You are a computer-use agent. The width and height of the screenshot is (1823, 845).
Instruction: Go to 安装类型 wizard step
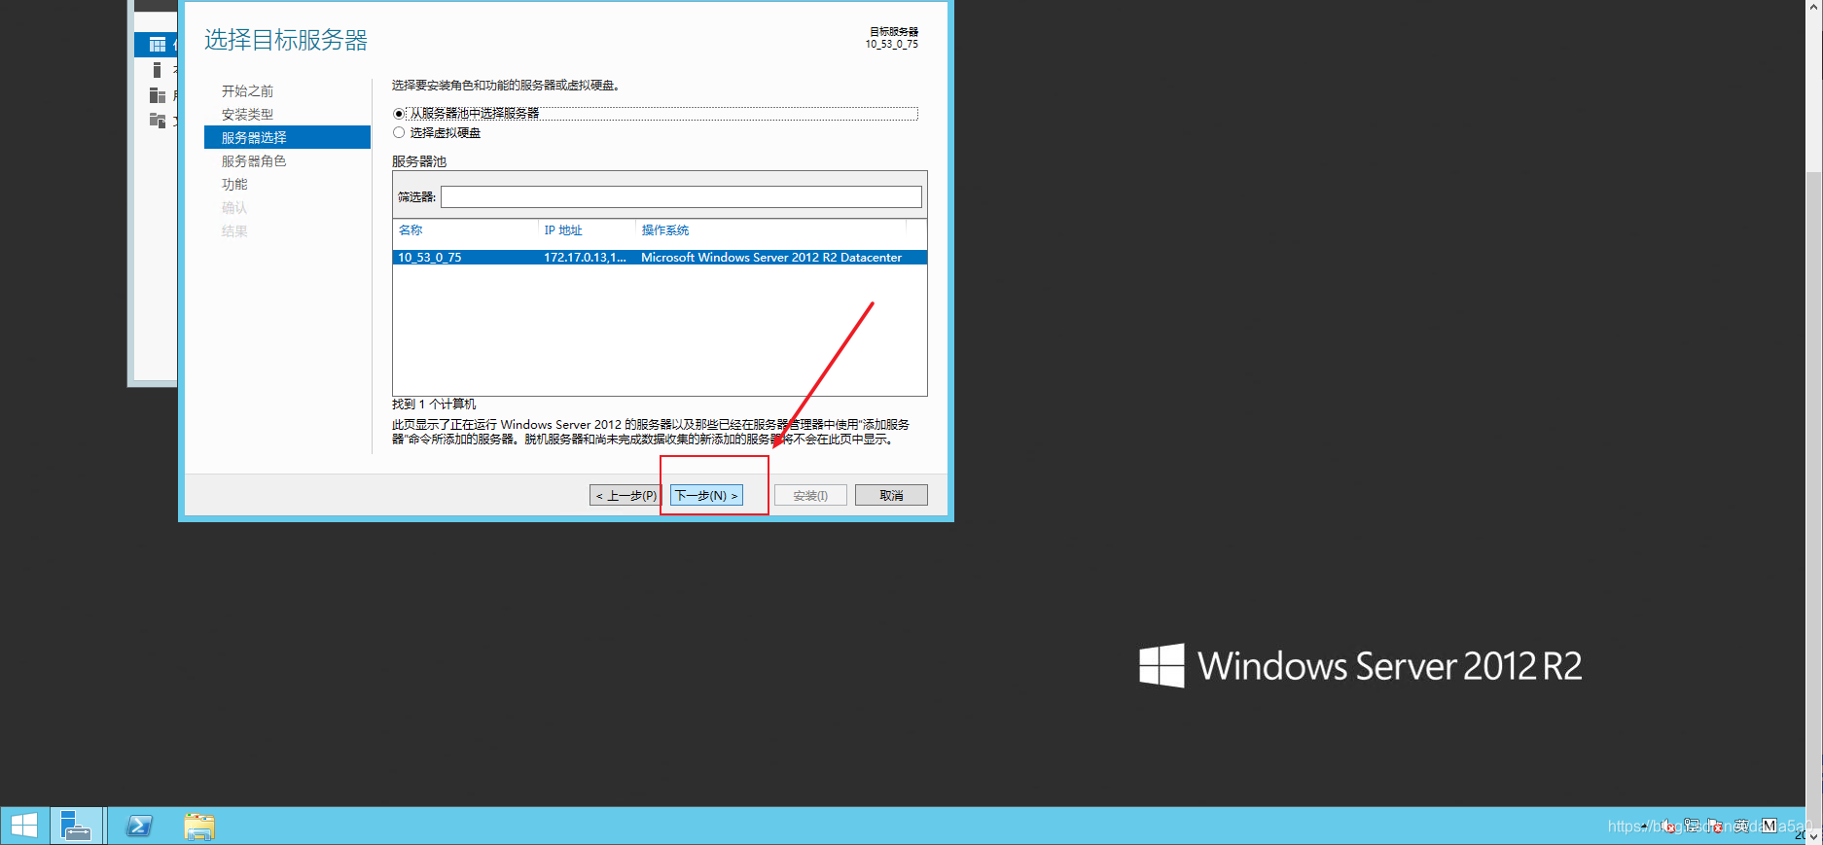(247, 114)
